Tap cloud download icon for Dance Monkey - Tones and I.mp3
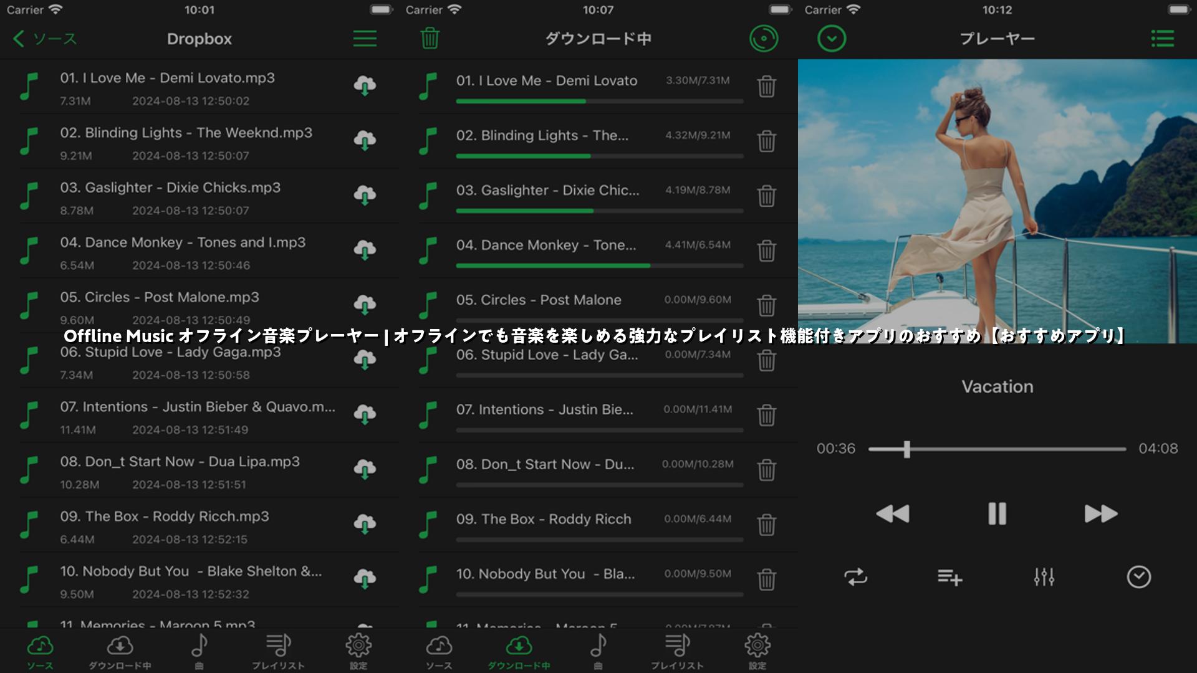Image resolution: width=1197 pixels, height=673 pixels. [365, 250]
